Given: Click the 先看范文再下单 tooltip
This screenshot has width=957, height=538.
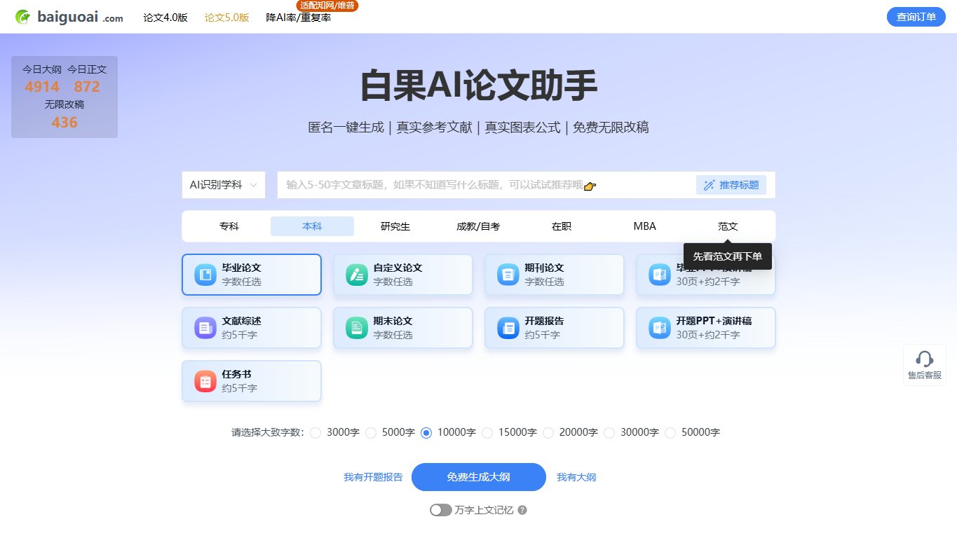Looking at the screenshot, I should (728, 256).
